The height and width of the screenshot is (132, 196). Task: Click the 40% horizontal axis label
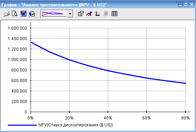(108, 118)
